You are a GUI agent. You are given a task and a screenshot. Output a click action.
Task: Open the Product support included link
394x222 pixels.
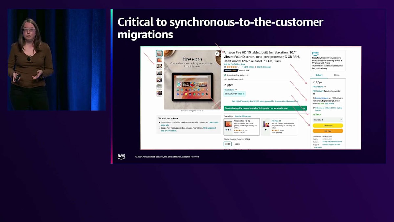[x=331, y=144]
